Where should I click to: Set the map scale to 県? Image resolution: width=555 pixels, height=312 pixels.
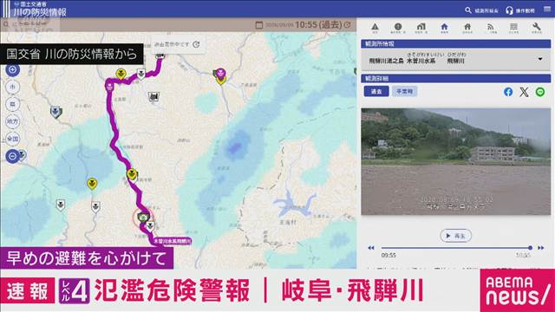coord(13,104)
